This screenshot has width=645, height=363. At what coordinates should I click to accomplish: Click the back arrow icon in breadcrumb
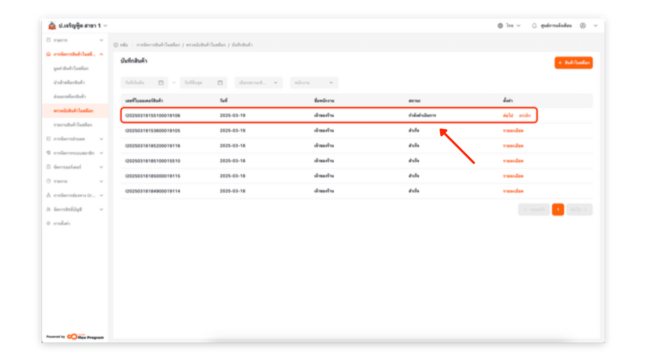point(116,45)
